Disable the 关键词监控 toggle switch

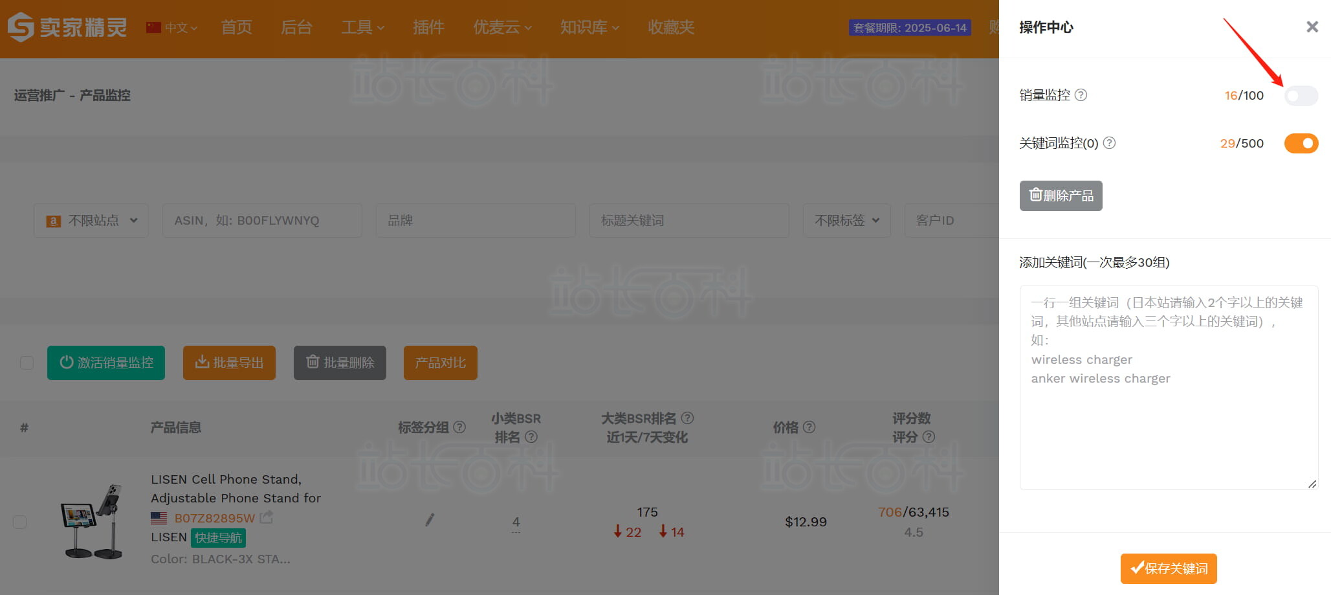(x=1301, y=143)
